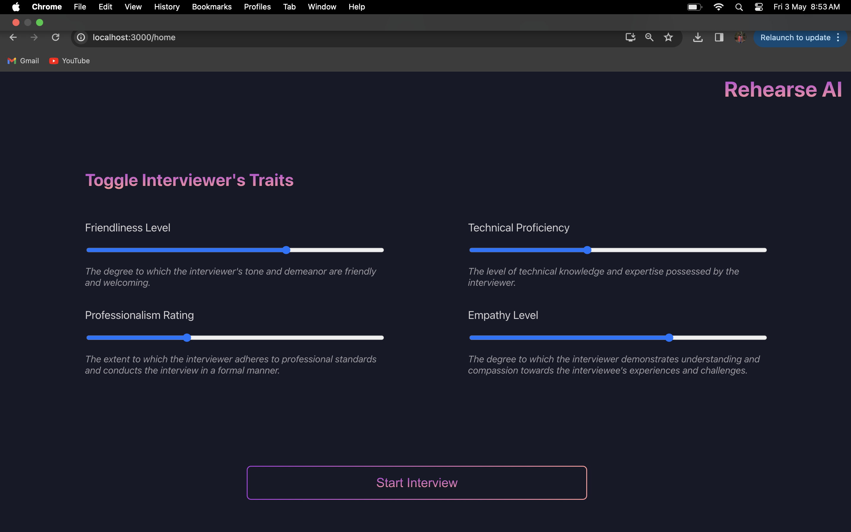Viewport: 851px width, 532px height.
Task: Click the install app icon in address bar
Action: (630, 37)
